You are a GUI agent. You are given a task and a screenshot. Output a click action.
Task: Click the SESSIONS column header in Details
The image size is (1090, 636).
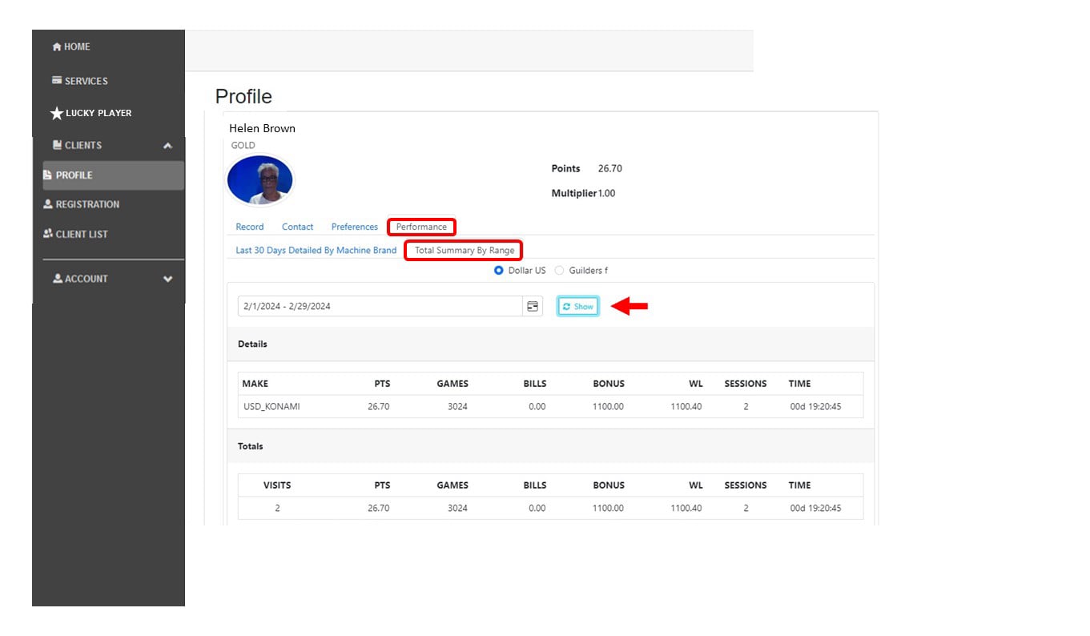click(x=746, y=384)
